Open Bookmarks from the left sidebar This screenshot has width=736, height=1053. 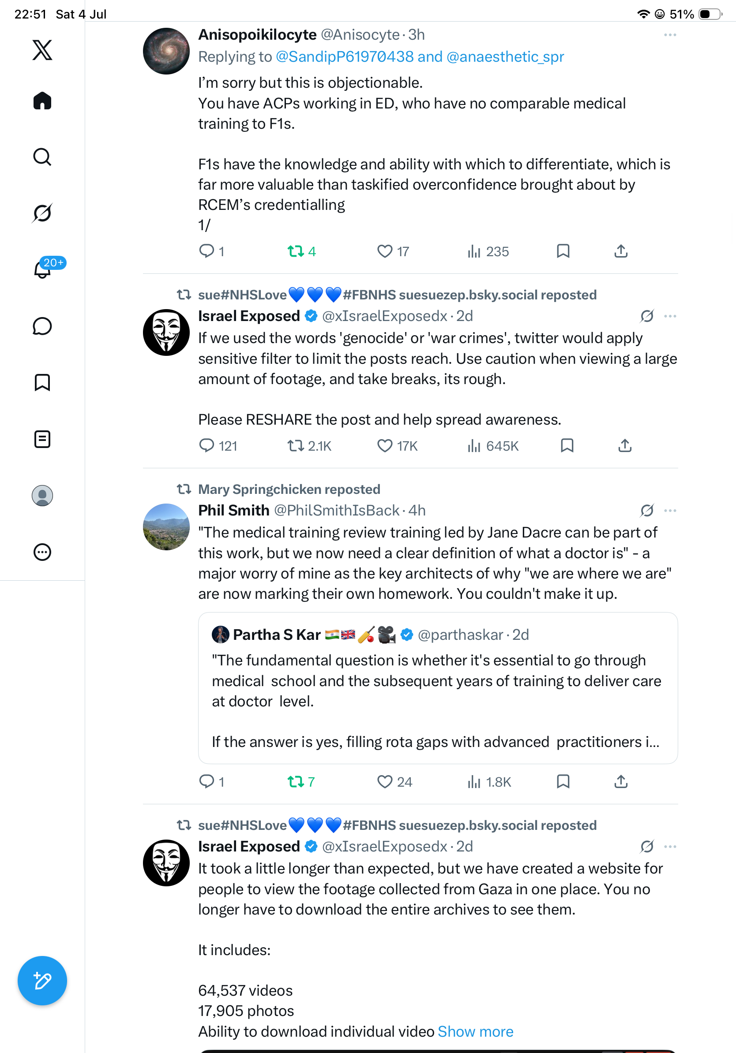tap(42, 382)
